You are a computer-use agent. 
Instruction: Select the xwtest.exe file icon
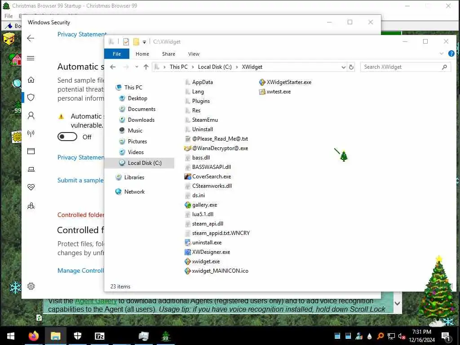point(262,92)
